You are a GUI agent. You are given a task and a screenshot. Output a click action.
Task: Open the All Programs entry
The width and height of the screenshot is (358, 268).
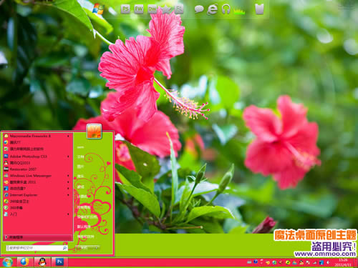[x=38, y=237]
